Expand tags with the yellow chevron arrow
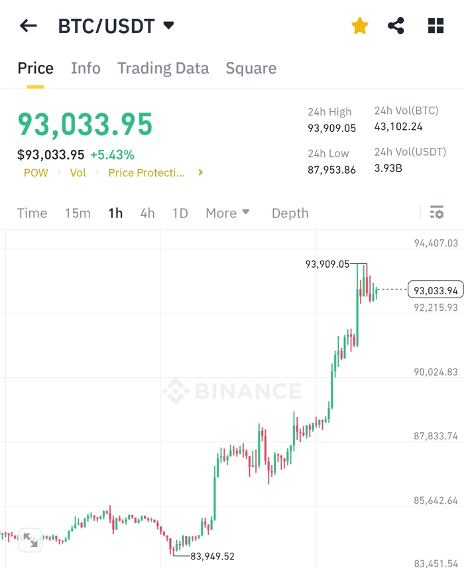464x568 pixels. point(201,172)
